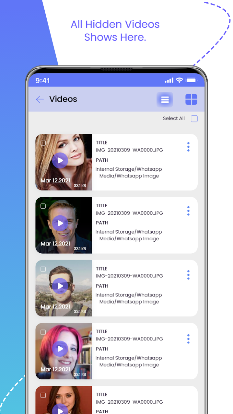Open three-dot menu for pink-haired woman's video
The width and height of the screenshot is (233, 414).
point(188,339)
